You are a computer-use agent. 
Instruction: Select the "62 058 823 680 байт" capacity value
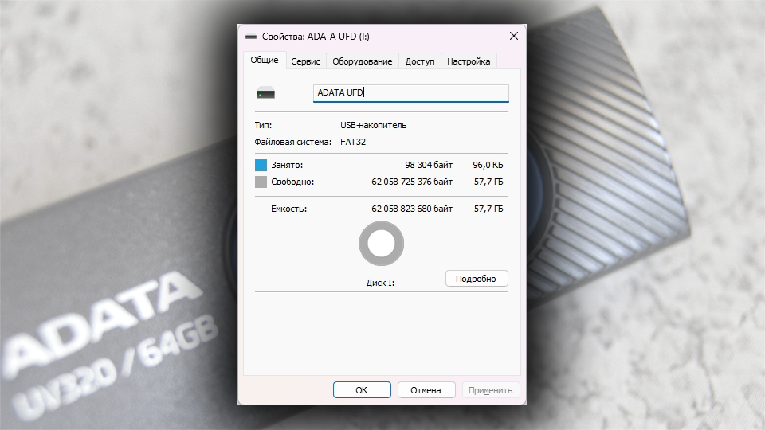(x=412, y=209)
